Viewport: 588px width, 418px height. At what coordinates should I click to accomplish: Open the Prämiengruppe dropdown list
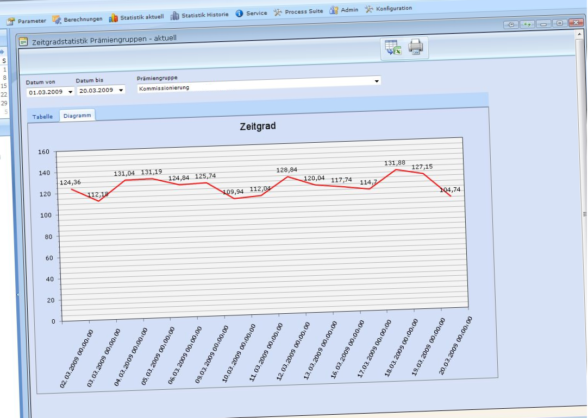pyautogui.click(x=377, y=81)
